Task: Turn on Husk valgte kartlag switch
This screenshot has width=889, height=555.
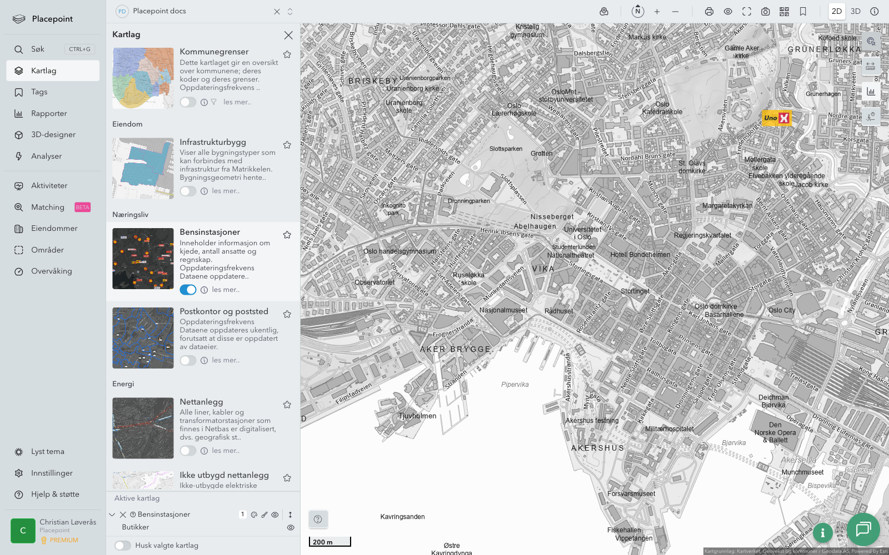Action: coord(123,546)
